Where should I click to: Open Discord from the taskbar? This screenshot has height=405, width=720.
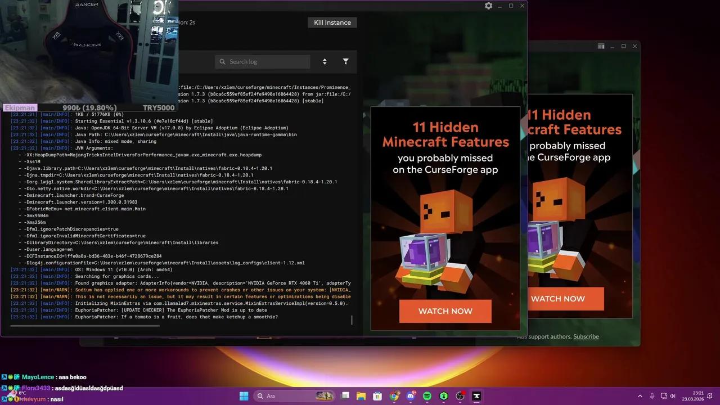[411, 396]
